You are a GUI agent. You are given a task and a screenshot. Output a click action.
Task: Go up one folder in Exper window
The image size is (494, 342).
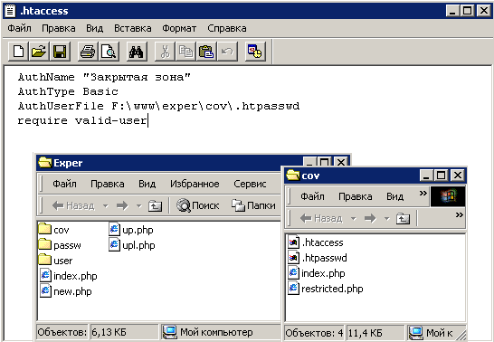[155, 205]
